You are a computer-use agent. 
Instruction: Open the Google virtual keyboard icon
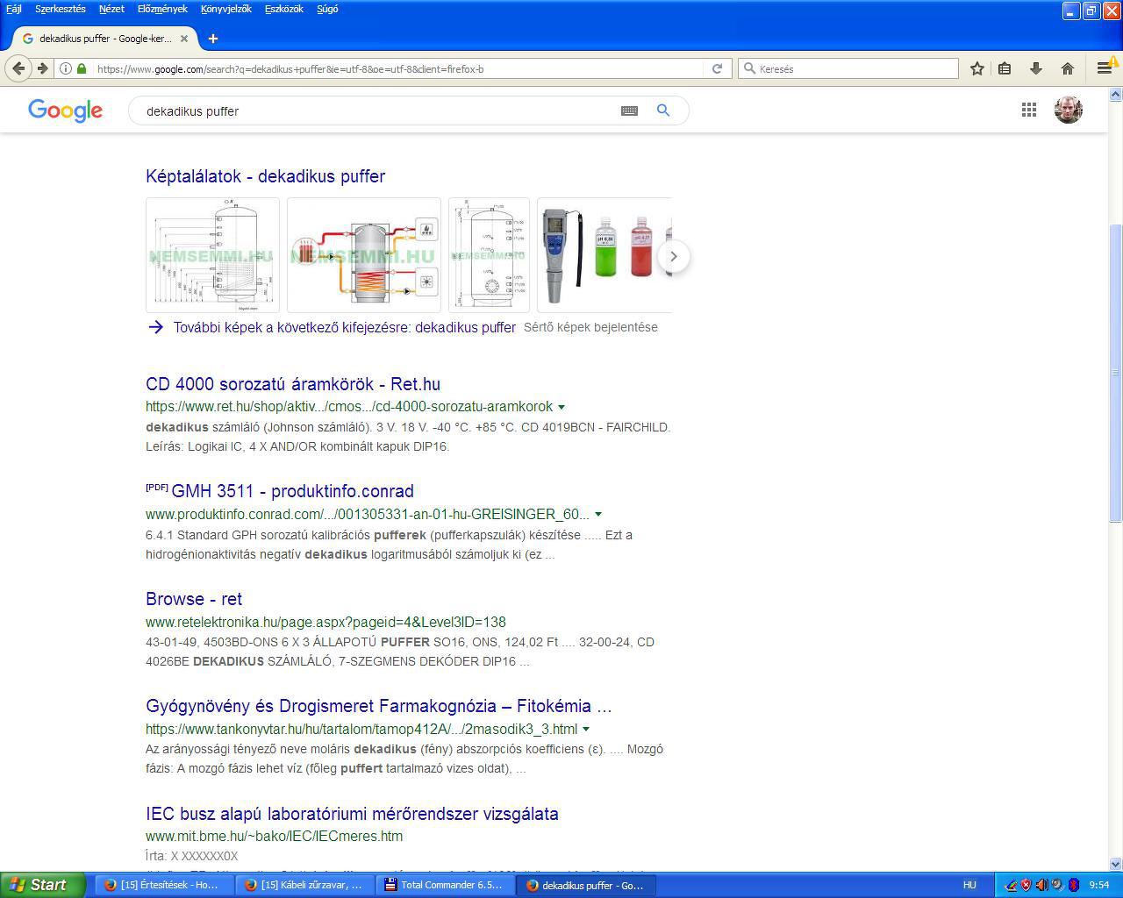[x=629, y=110]
